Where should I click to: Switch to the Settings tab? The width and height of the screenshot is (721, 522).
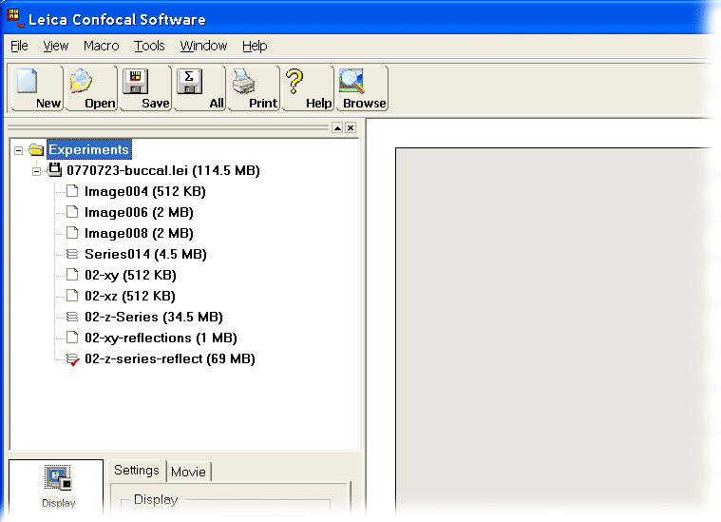pyautogui.click(x=137, y=471)
